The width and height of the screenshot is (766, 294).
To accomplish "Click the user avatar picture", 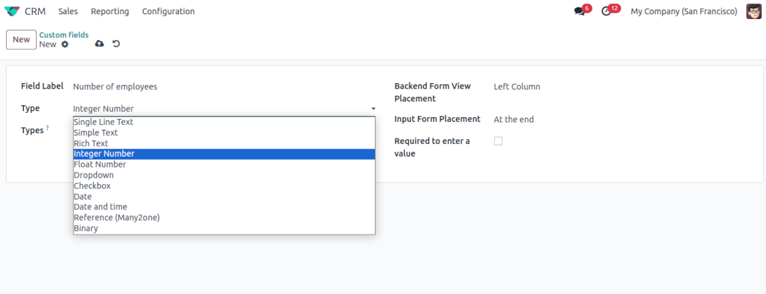I will [754, 11].
